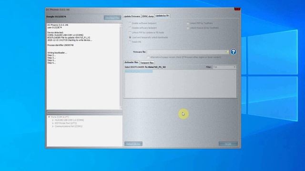Select Enable software testpoint radio option
This screenshot has width=305, height=171.
[130, 23]
